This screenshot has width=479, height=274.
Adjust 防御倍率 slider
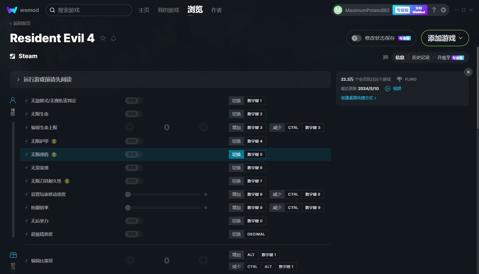point(164,208)
